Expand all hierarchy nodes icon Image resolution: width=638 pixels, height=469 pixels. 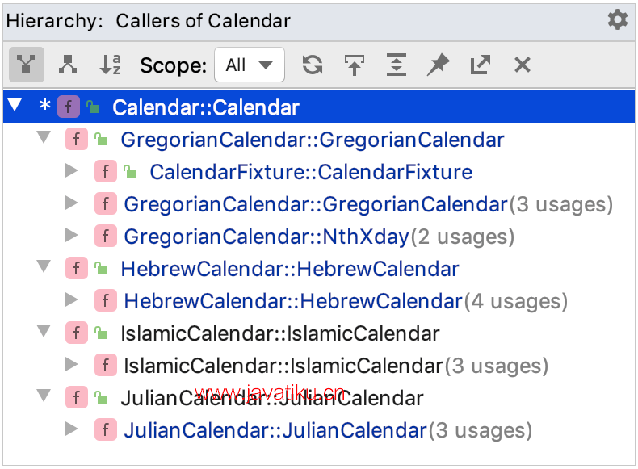click(x=396, y=65)
